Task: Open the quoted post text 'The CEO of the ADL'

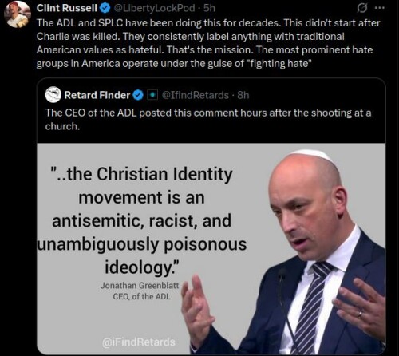Action: pyautogui.click(x=208, y=120)
